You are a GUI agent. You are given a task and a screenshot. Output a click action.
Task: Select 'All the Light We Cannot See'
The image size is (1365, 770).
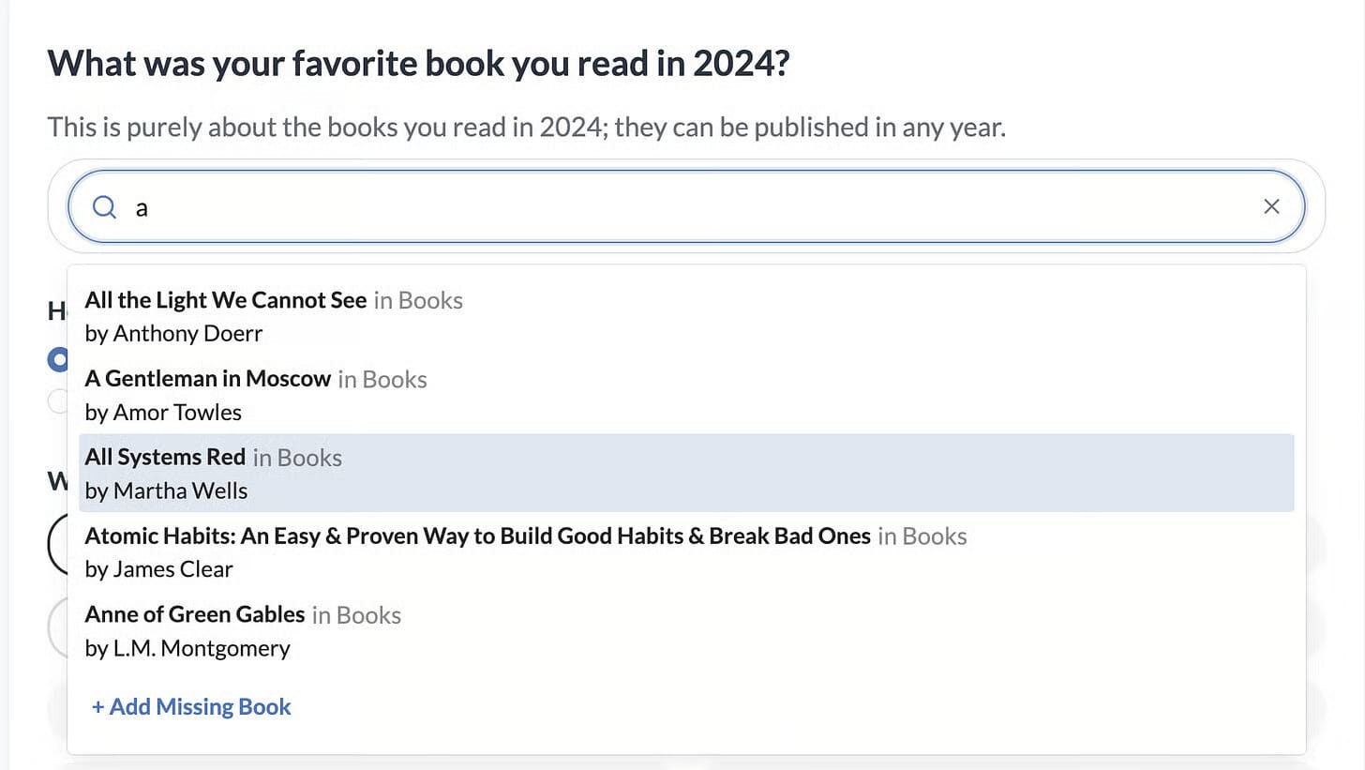[x=225, y=300]
